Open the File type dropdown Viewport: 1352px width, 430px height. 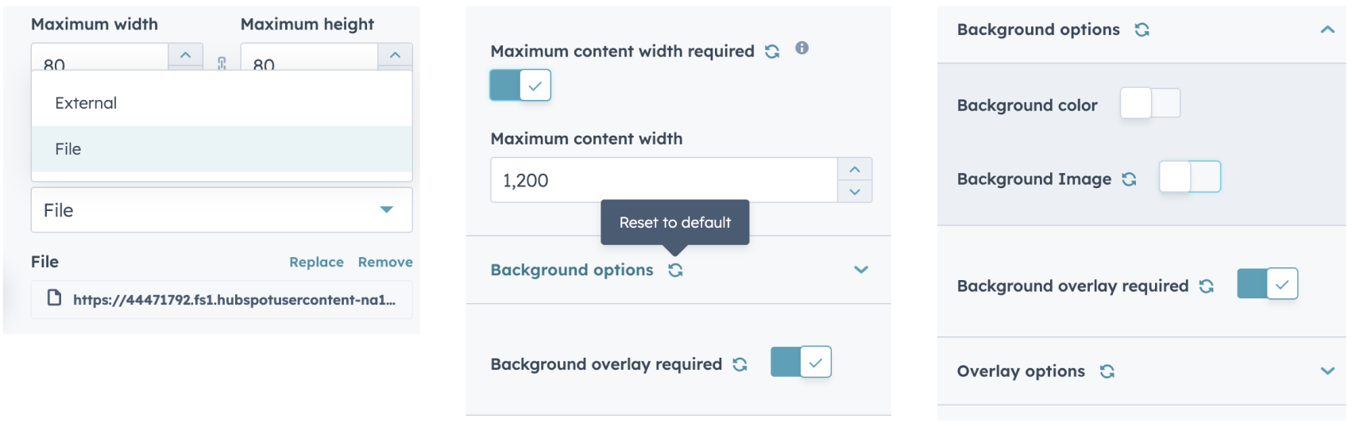click(222, 210)
